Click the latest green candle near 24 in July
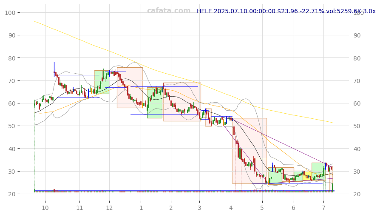 pos(333,188)
